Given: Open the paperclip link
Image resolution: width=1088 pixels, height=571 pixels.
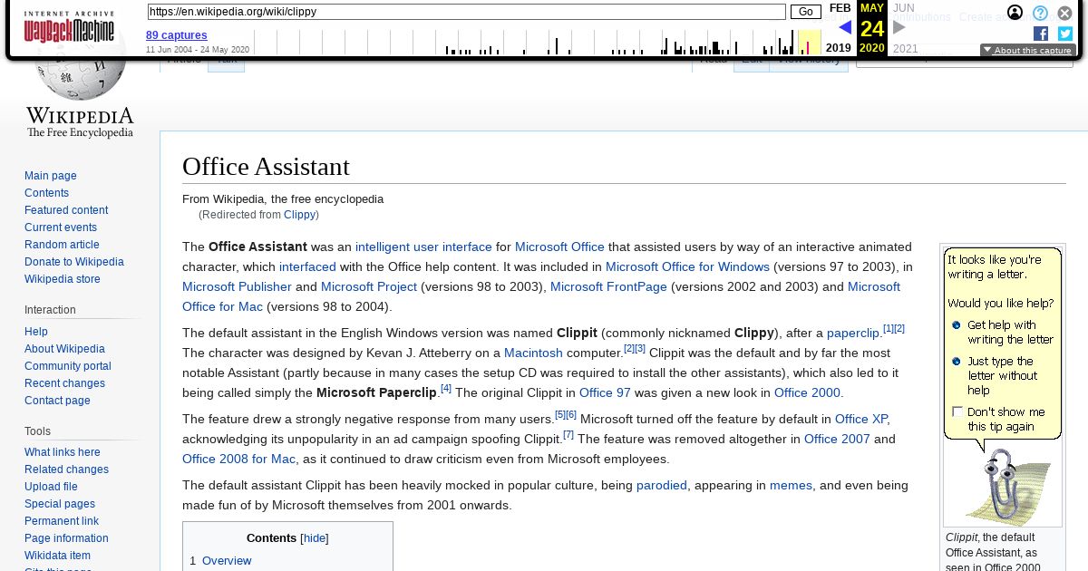Looking at the screenshot, I should (853, 333).
